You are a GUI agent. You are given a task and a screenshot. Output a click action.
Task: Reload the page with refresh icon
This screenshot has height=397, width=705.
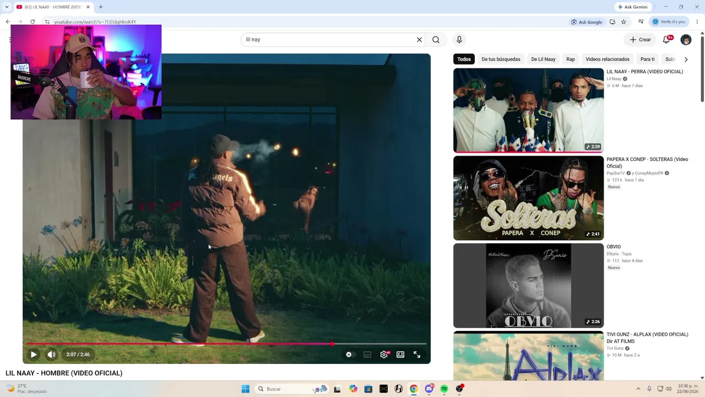click(32, 22)
